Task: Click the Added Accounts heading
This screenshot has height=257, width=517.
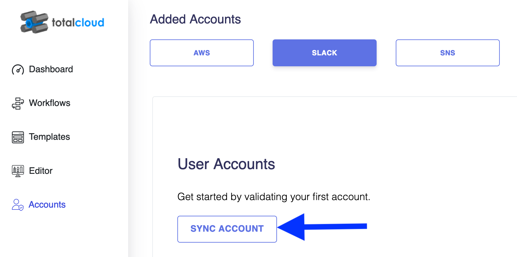Action: pos(196,19)
